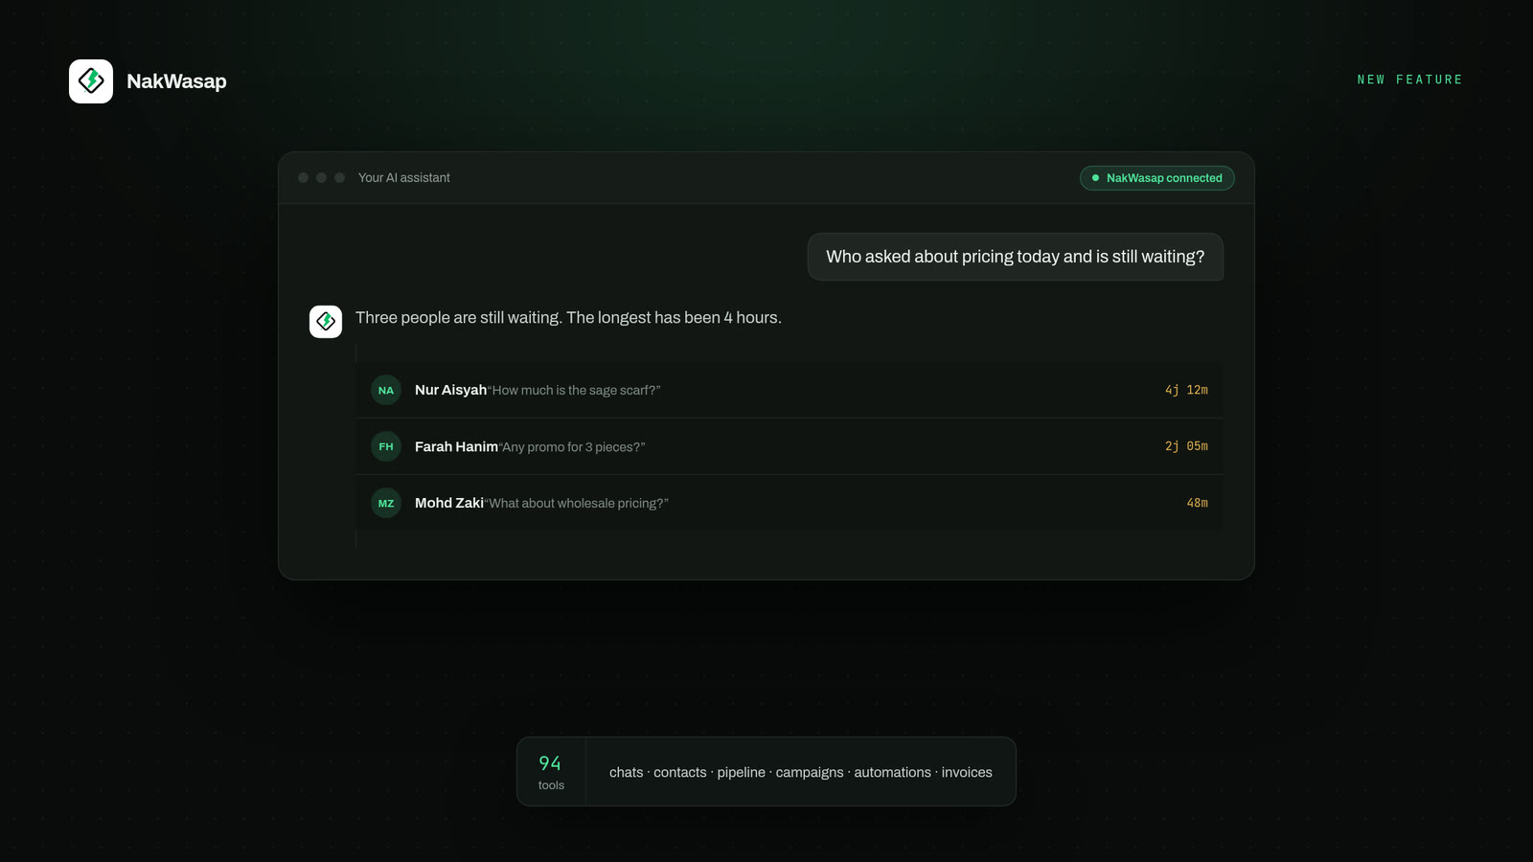Click the assistant avatar icon beside reply
Viewport: 1533px width, 862px height.
(326, 322)
